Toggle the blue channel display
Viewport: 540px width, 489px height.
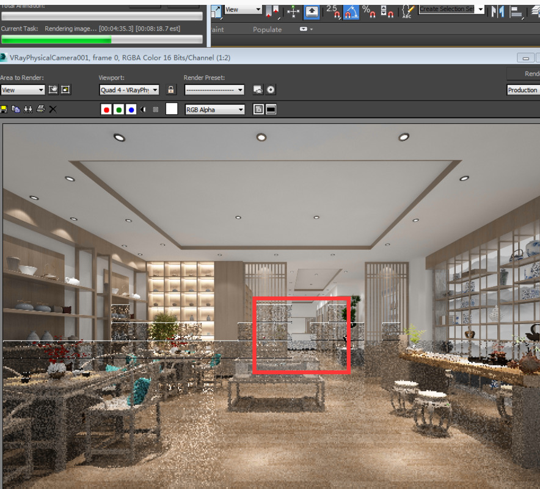click(131, 109)
